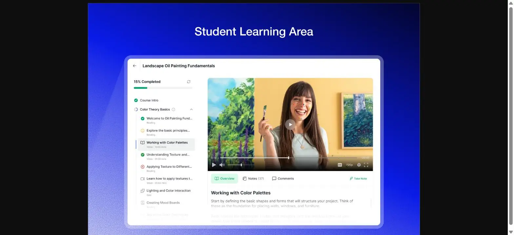Mute the video with the speaker icon
The height and width of the screenshot is (235, 514).
pos(222,165)
